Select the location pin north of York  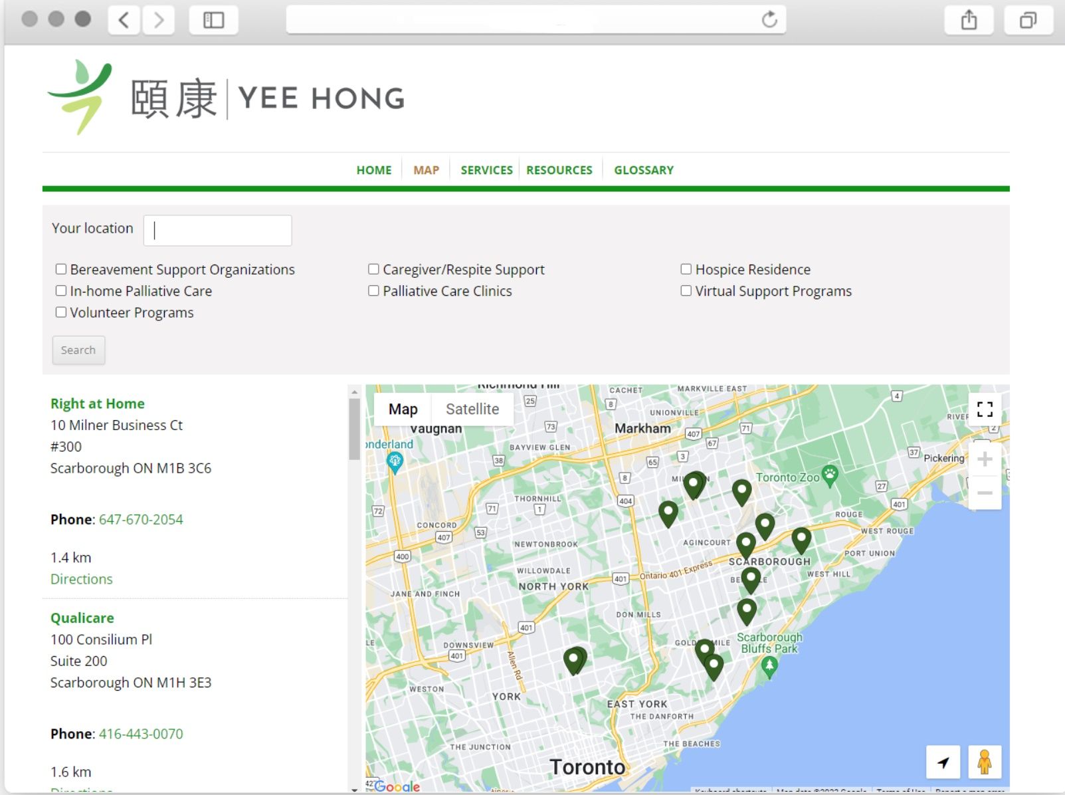tap(574, 660)
